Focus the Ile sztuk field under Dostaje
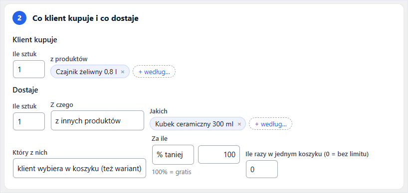Viewport: 408px width, 193px height. pos(29,121)
